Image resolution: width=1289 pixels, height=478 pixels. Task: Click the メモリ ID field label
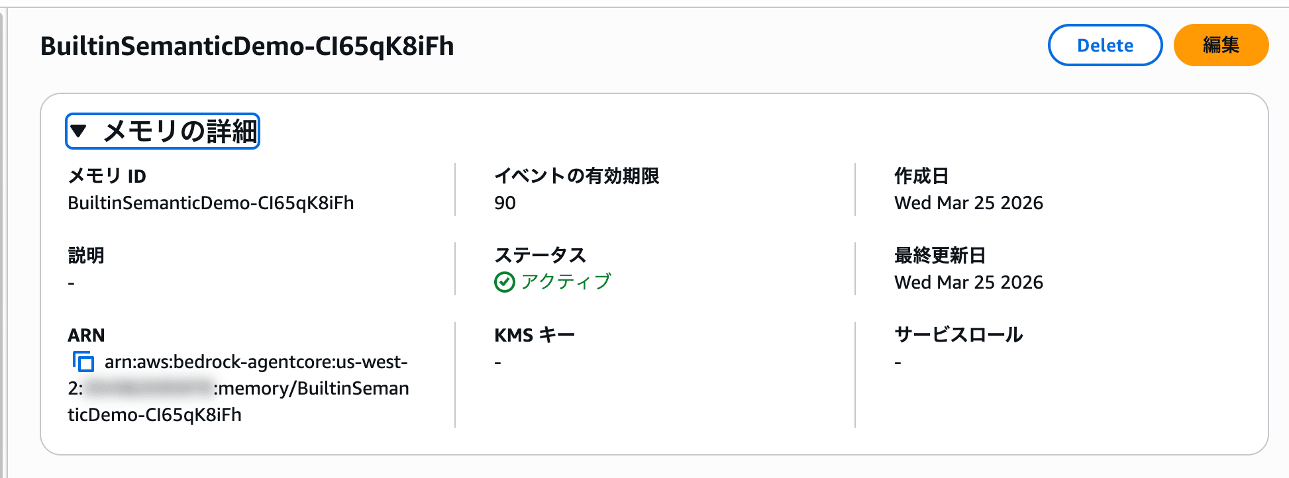click(107, 176)
